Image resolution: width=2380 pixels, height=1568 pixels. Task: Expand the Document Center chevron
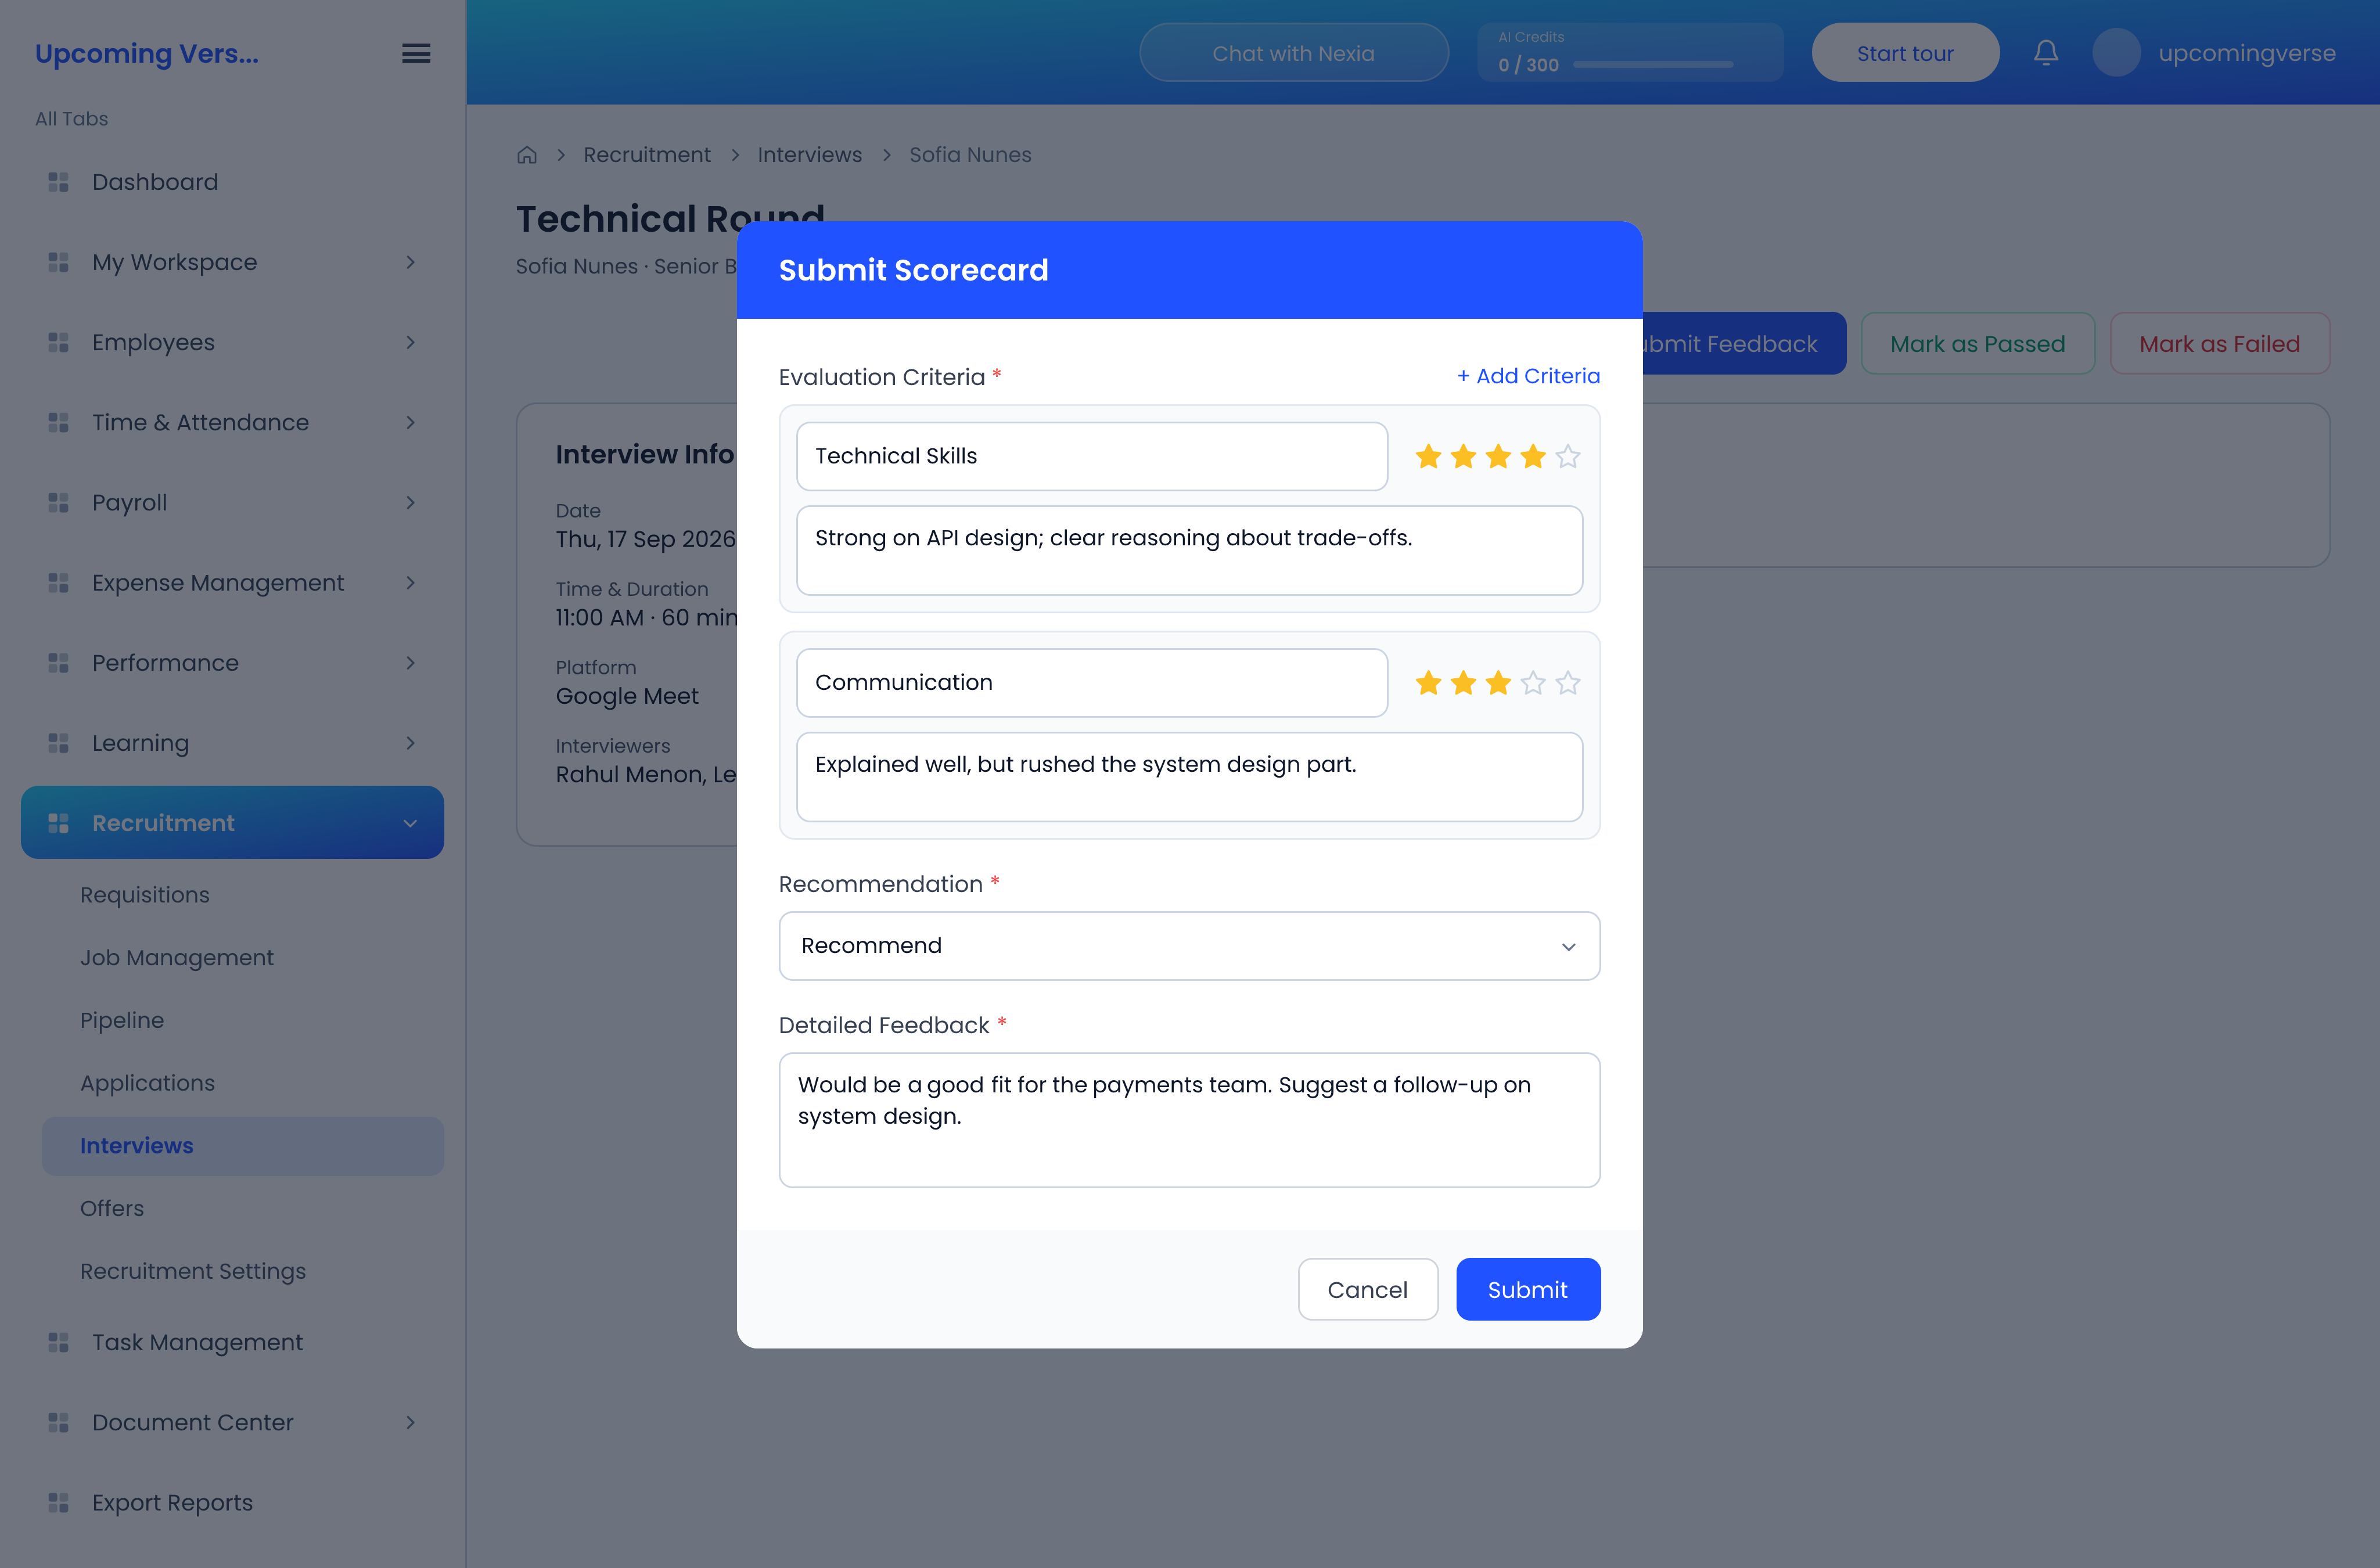pyautogui.click(x=410, y=1422)
